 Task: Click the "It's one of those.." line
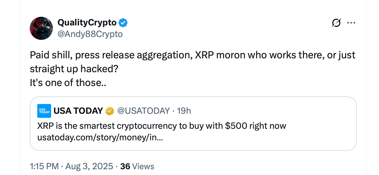tap(68, 83)
